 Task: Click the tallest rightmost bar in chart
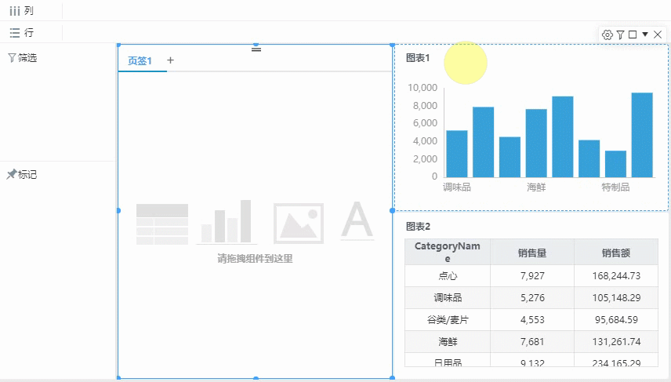(x=642, y=135)
